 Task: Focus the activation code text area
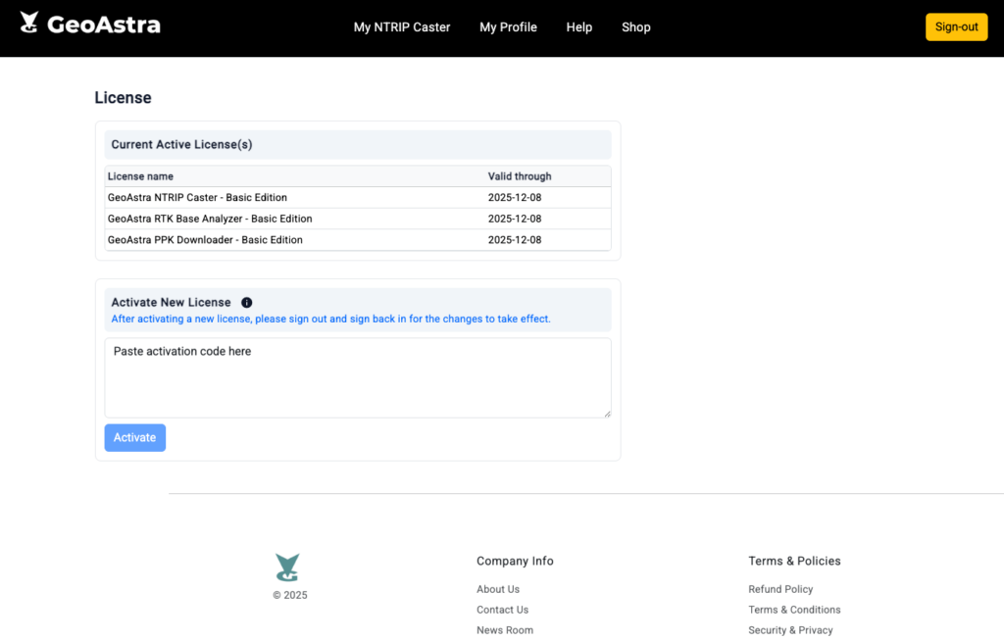357,377
